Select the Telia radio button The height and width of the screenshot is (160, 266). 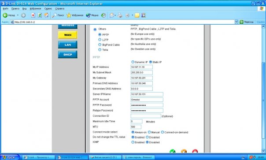[100, 50]
